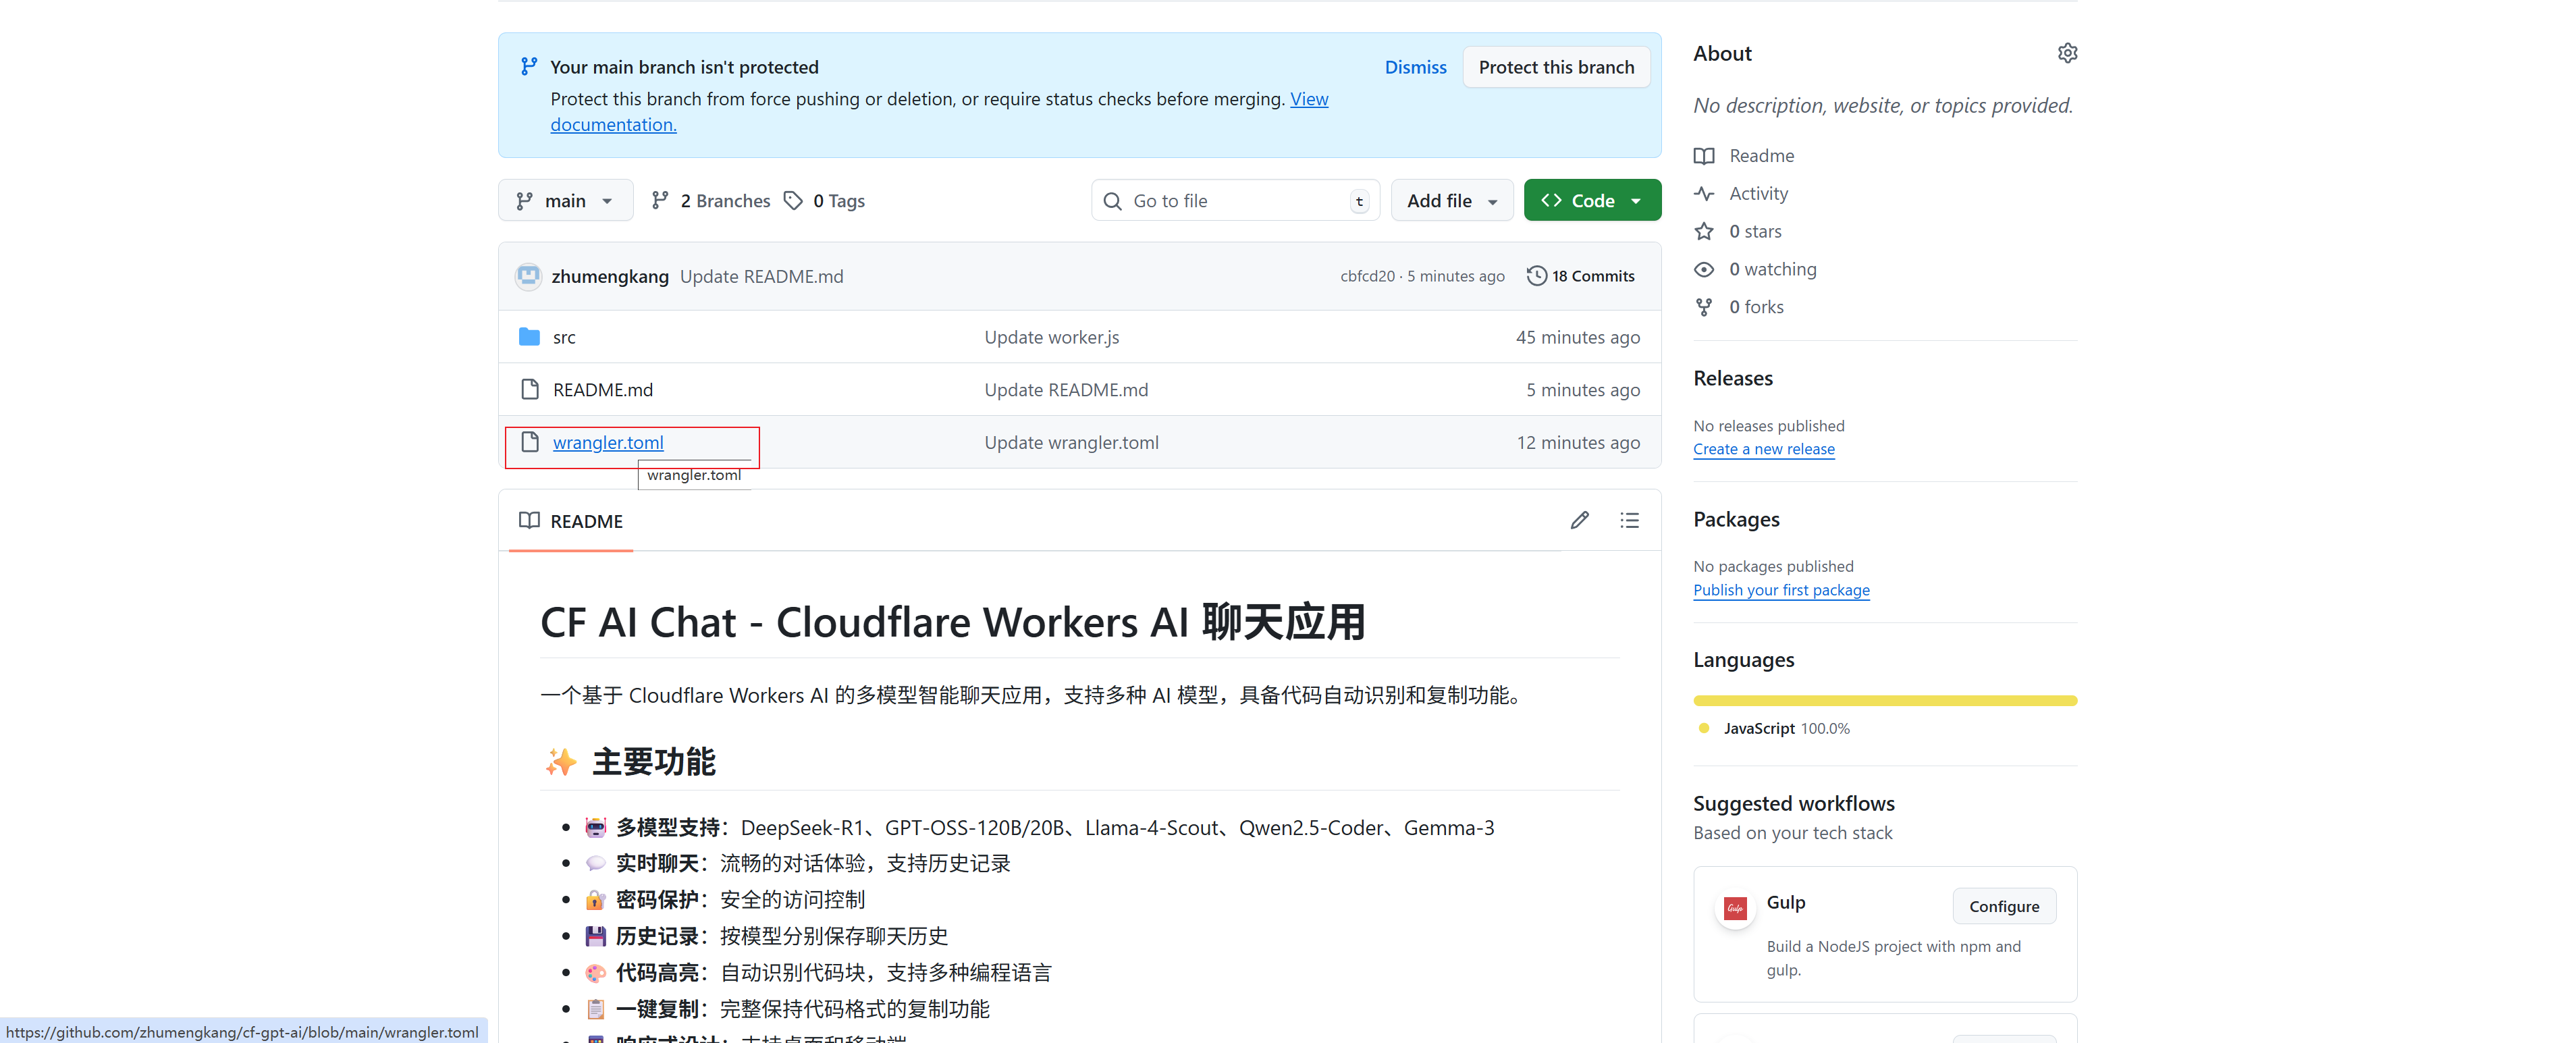Open the 0 stars link
The height and width of the screenshot is (1043, 2576).
1755,232
